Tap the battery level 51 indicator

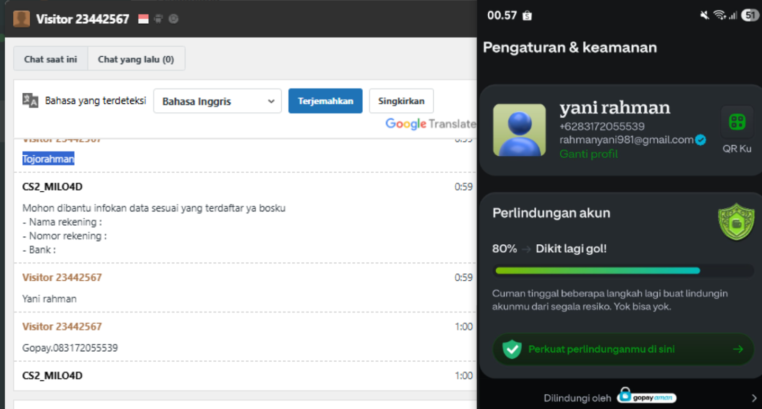coord(750,15)
